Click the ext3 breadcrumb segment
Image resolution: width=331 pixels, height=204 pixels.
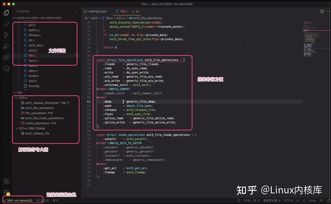(94, 18)
